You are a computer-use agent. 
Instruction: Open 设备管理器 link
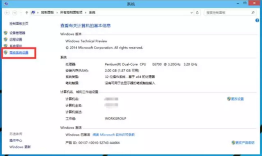[17, 33]
